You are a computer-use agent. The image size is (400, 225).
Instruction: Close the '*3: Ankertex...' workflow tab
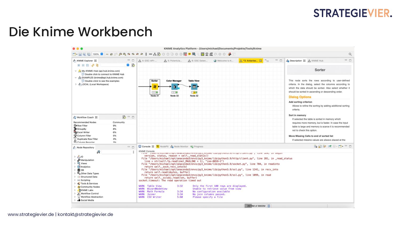261,61
